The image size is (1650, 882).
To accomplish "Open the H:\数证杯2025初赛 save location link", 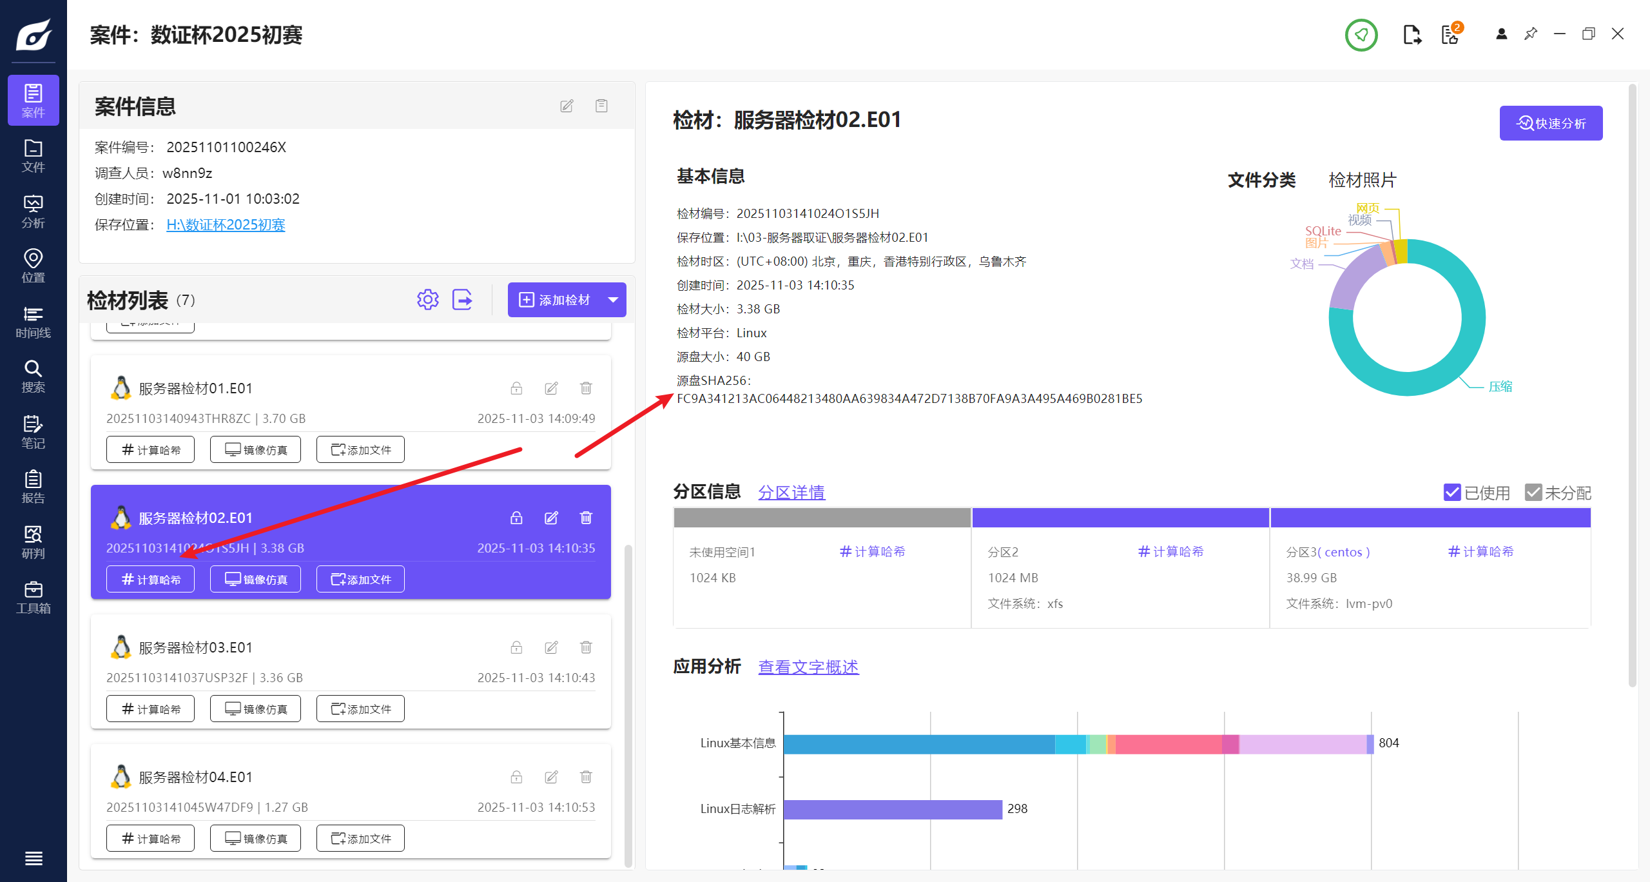I will [226, 224].
